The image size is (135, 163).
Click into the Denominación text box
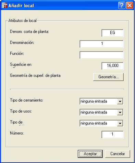(x=101, y=44)
